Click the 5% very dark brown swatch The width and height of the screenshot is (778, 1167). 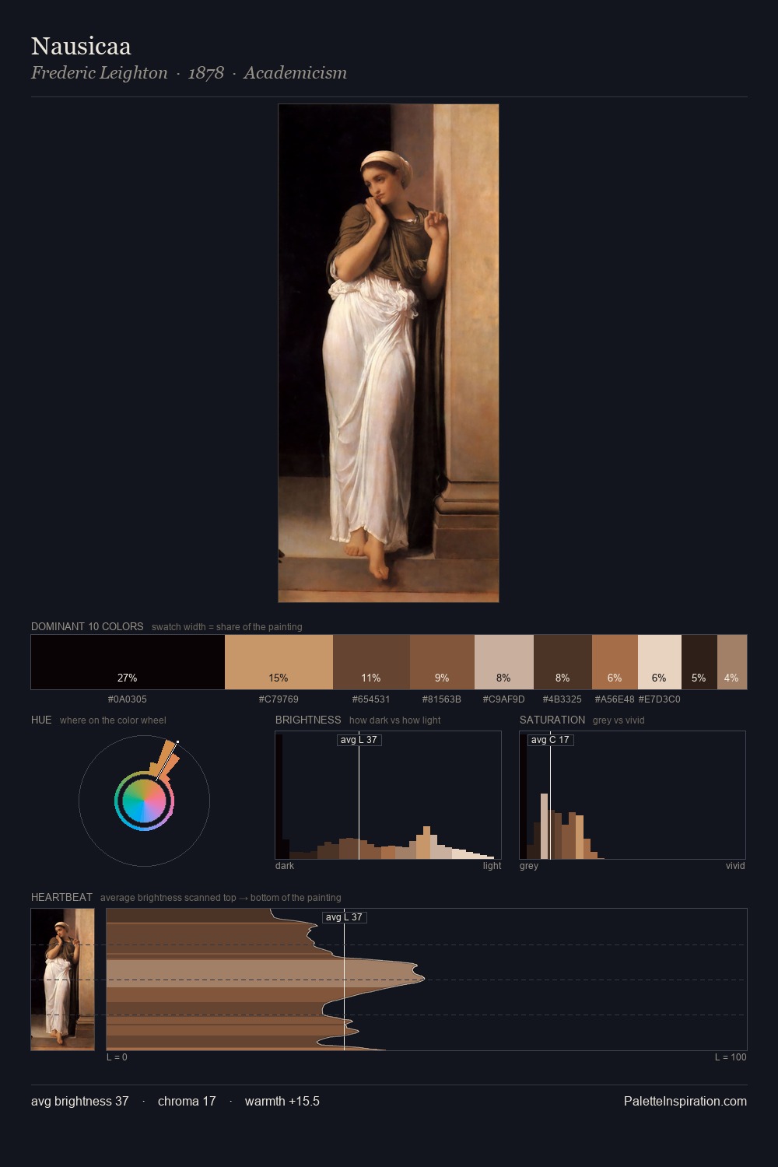(699, 662)
